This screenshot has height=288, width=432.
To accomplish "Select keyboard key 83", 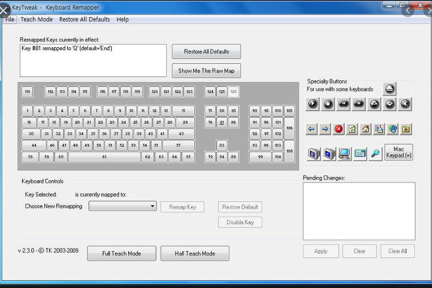I will 222,145.
